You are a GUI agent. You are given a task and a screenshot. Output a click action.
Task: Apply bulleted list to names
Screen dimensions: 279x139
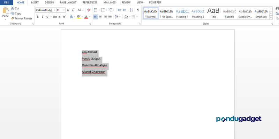[96, 10]
